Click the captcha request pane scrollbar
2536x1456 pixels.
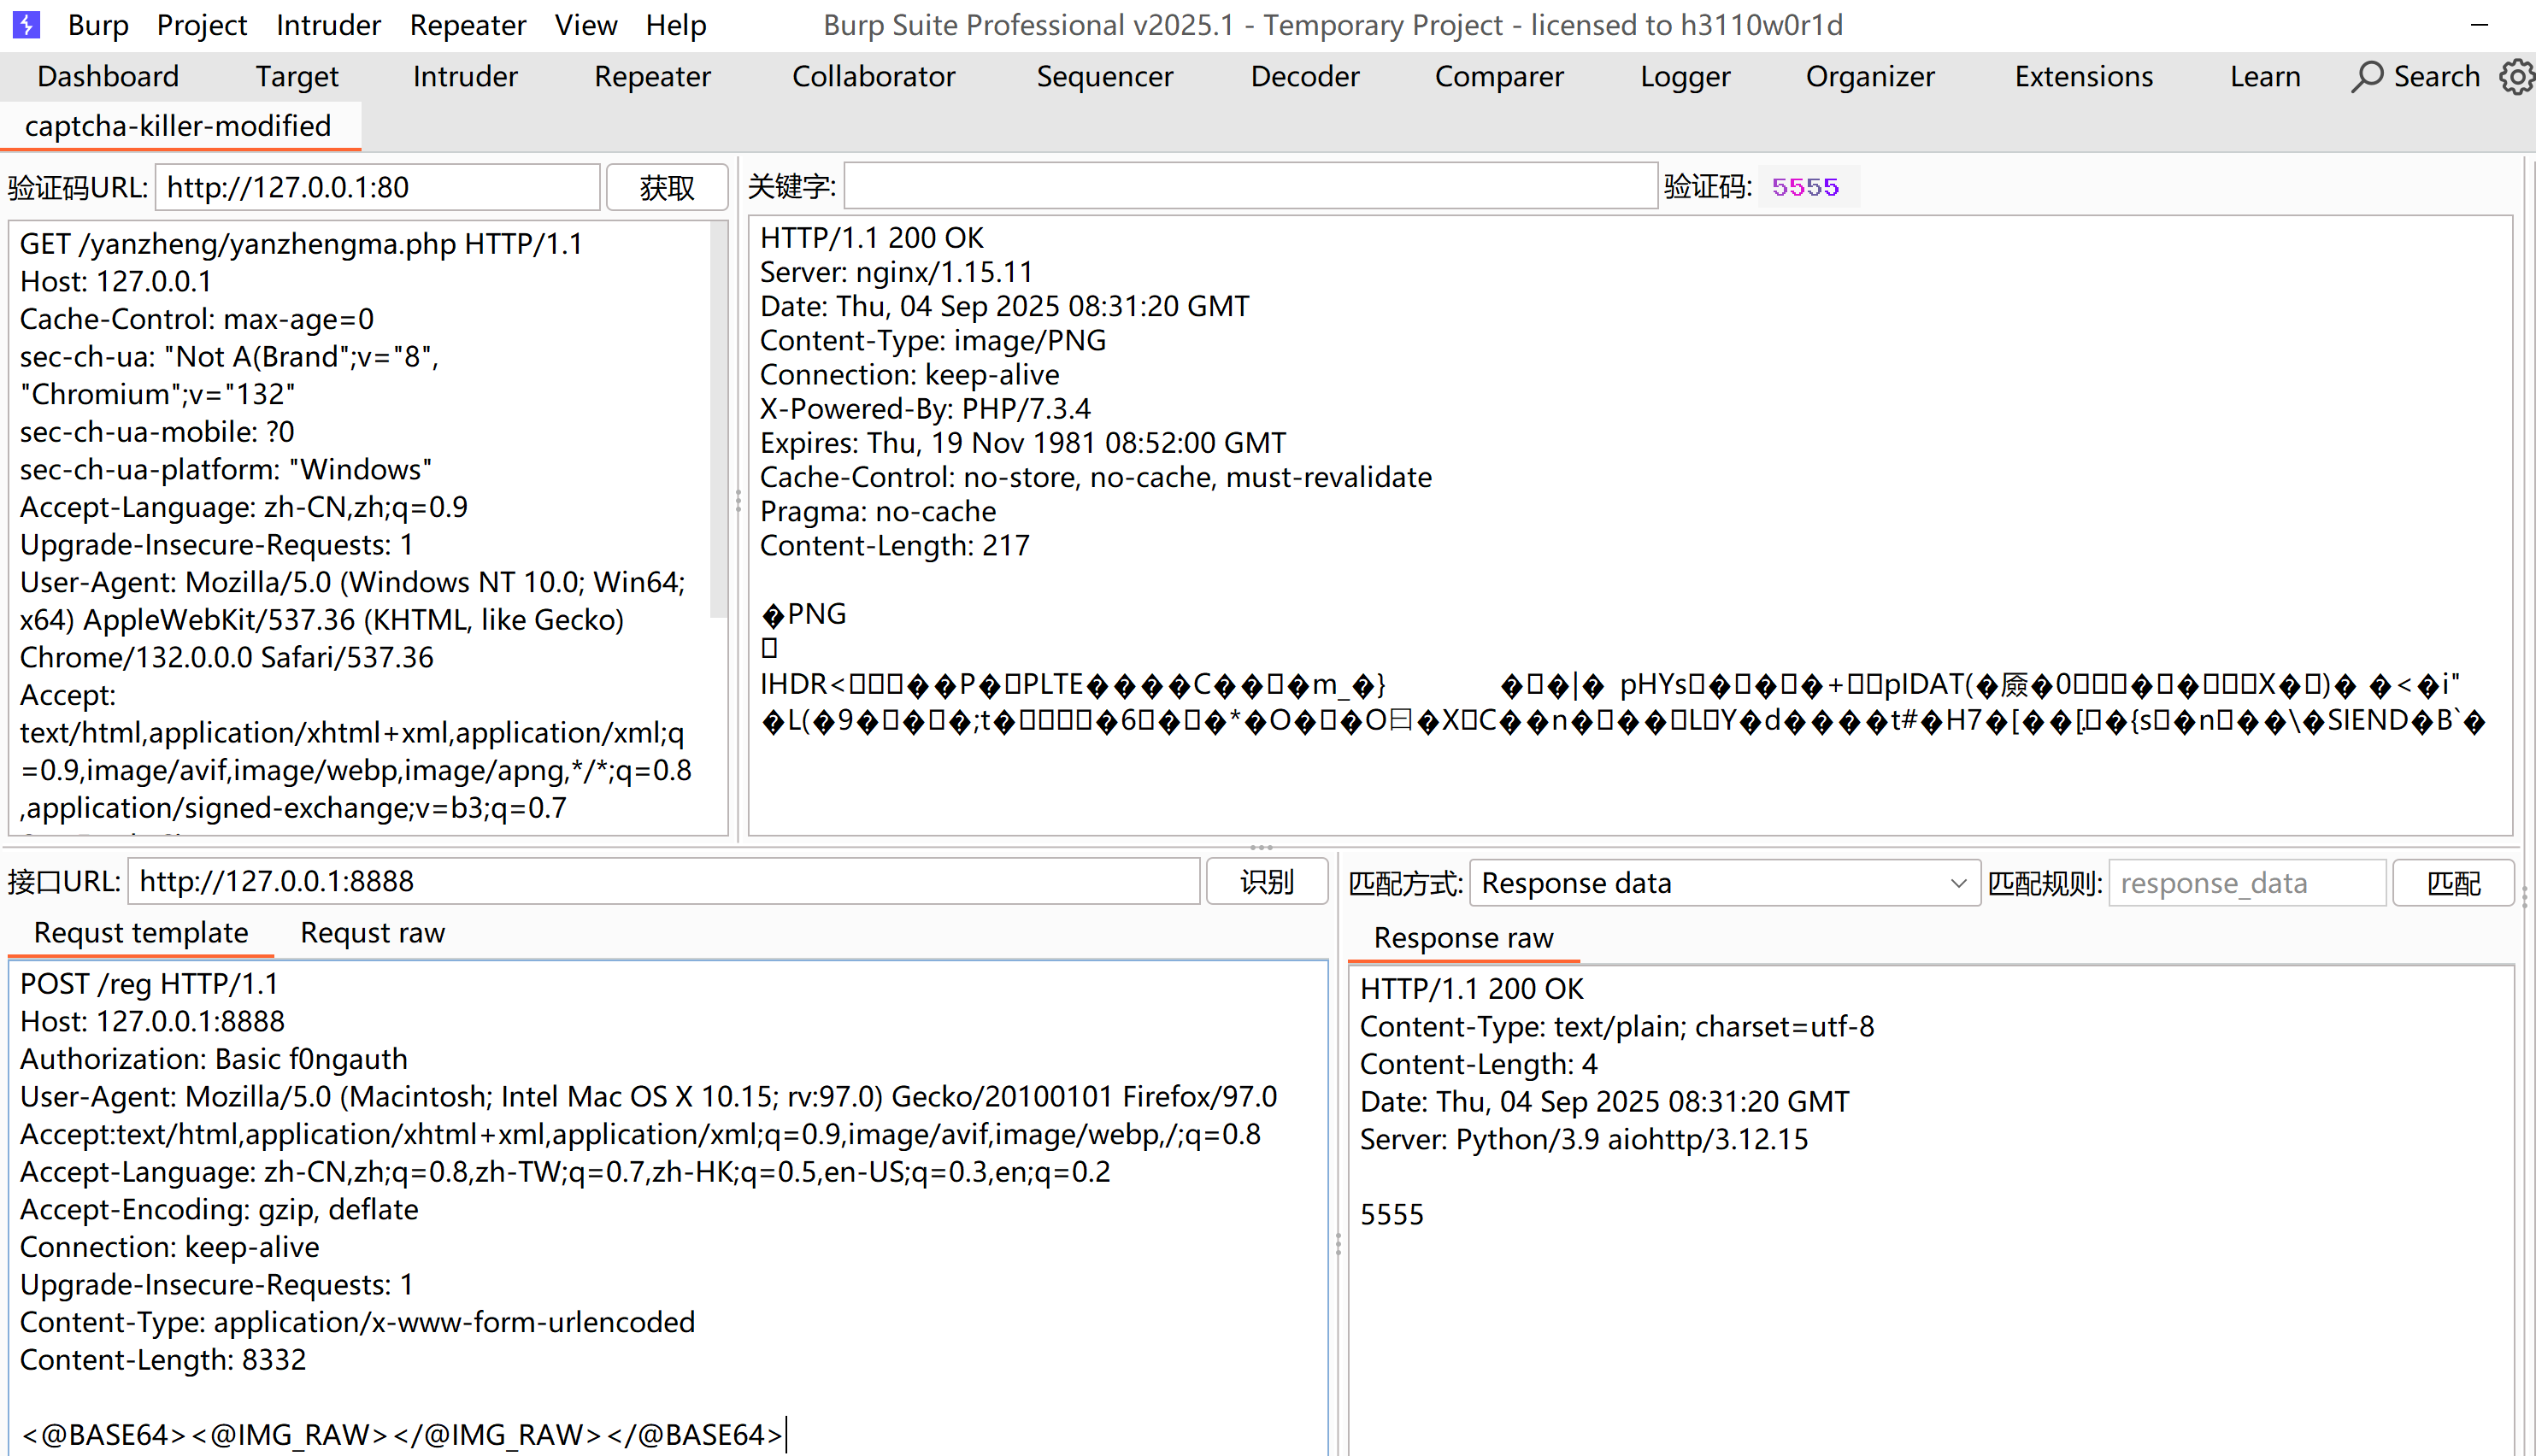pyautogui.click(x=718, y=420)
